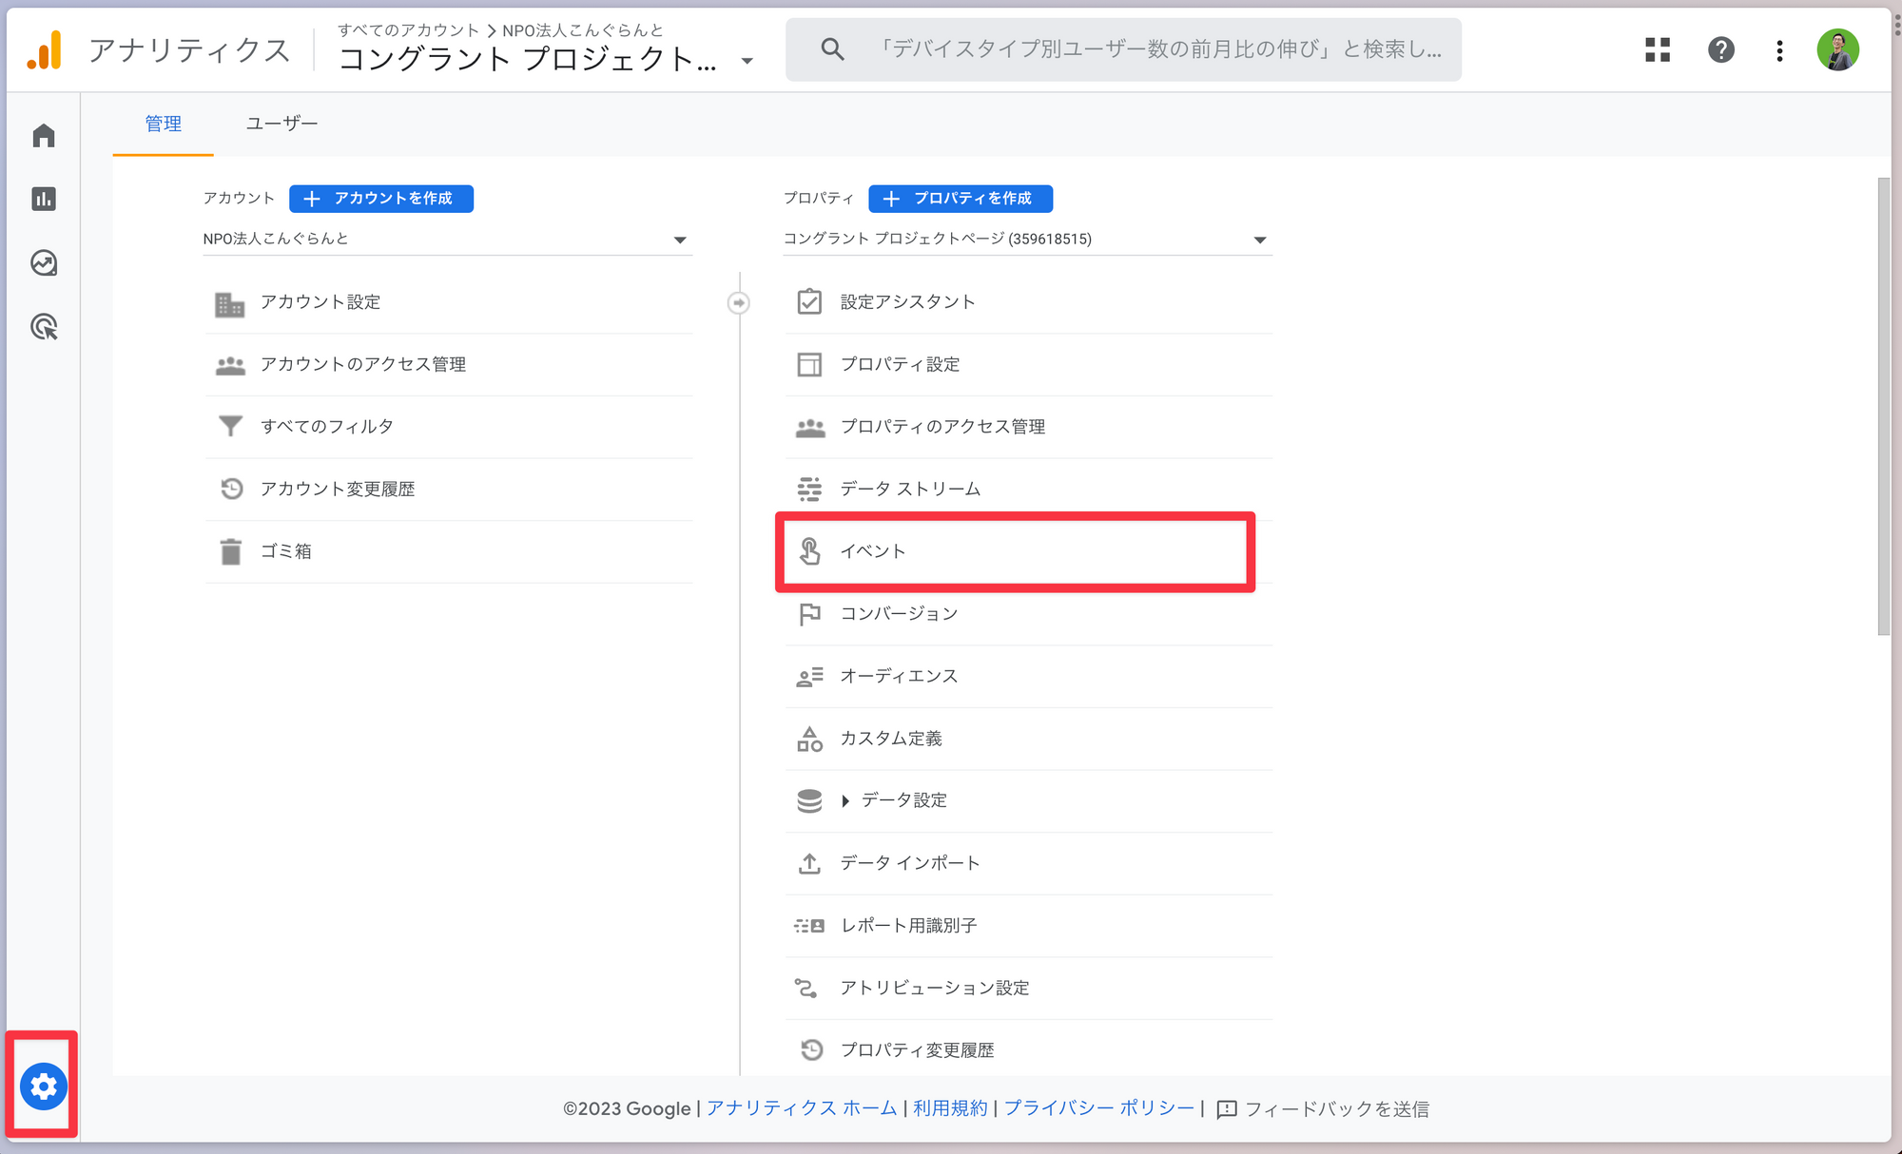Open the property selector dropdown in header

[747, 61]
